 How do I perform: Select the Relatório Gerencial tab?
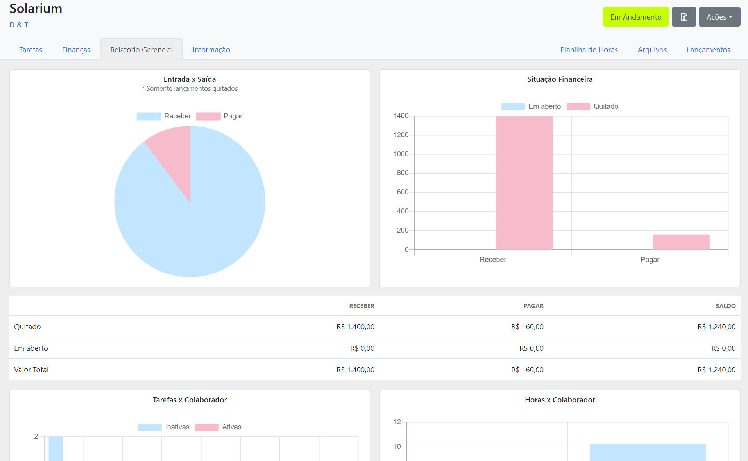(x=141, y=50)
